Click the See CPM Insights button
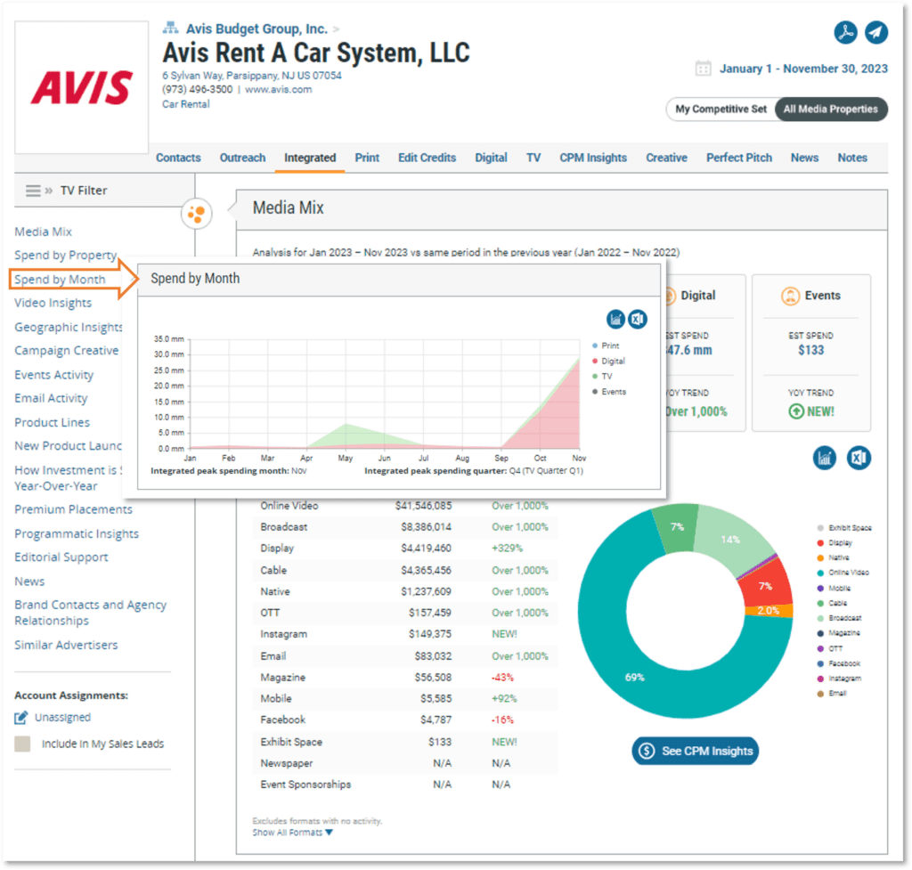 (695, 752)
